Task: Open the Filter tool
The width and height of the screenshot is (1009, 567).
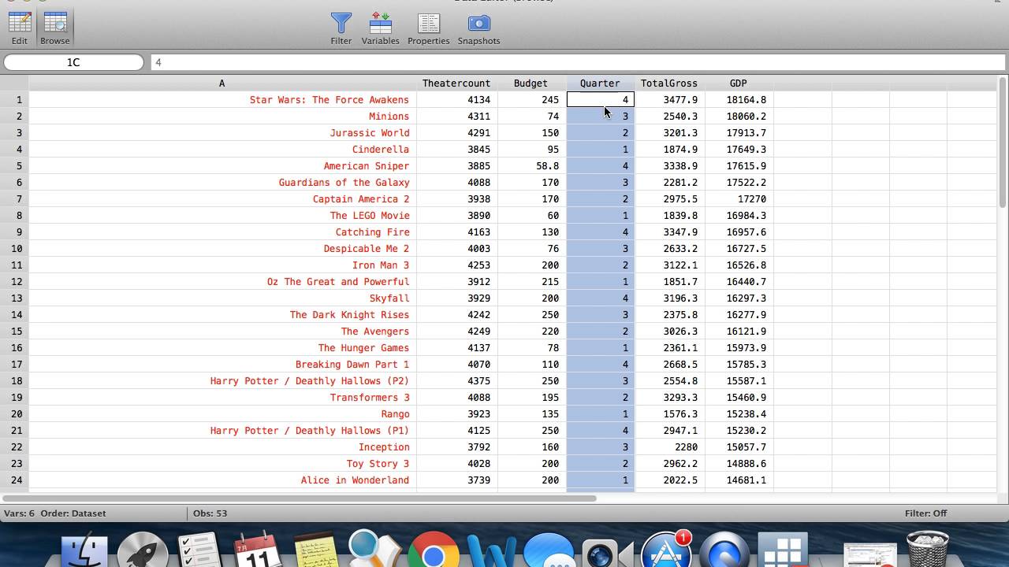Action: (341, 28)
